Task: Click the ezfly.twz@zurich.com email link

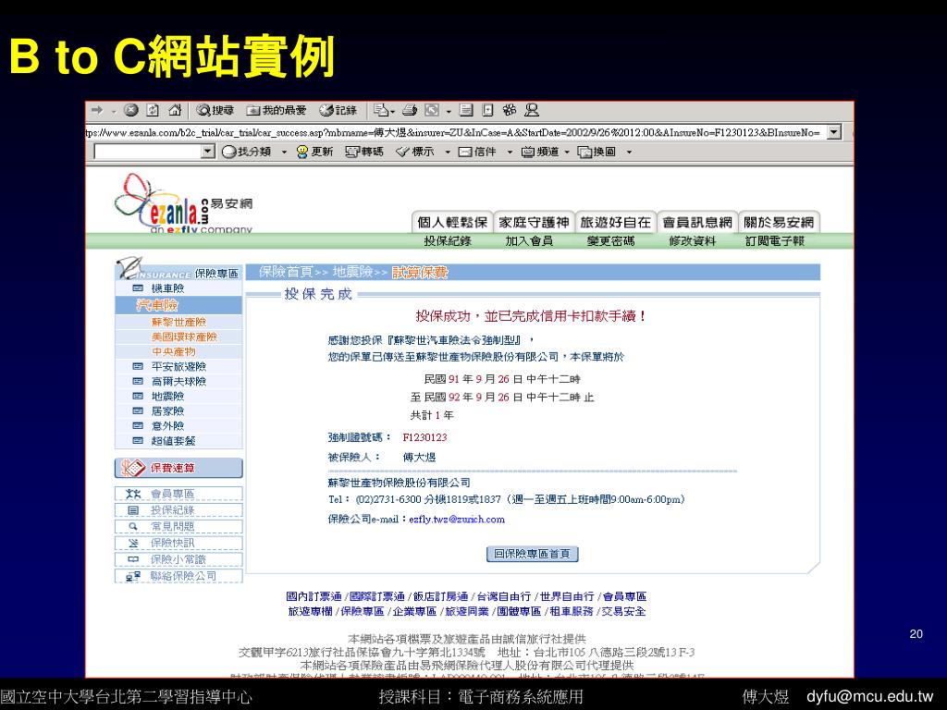Action: (457, 520)
